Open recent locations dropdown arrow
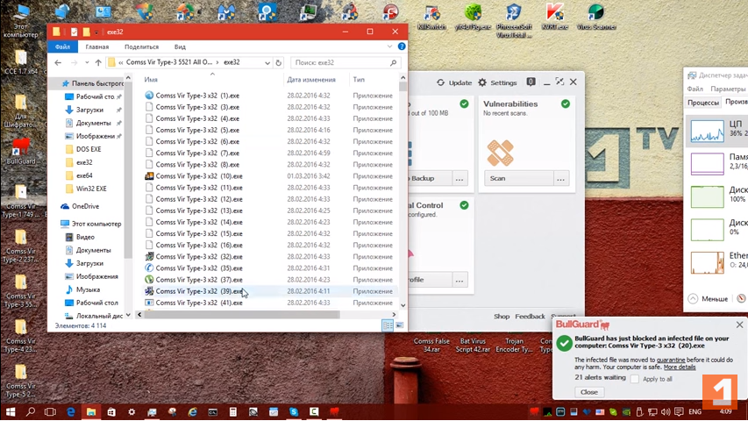The width and height of the screenshot is (748, 421). coord(87,62)
